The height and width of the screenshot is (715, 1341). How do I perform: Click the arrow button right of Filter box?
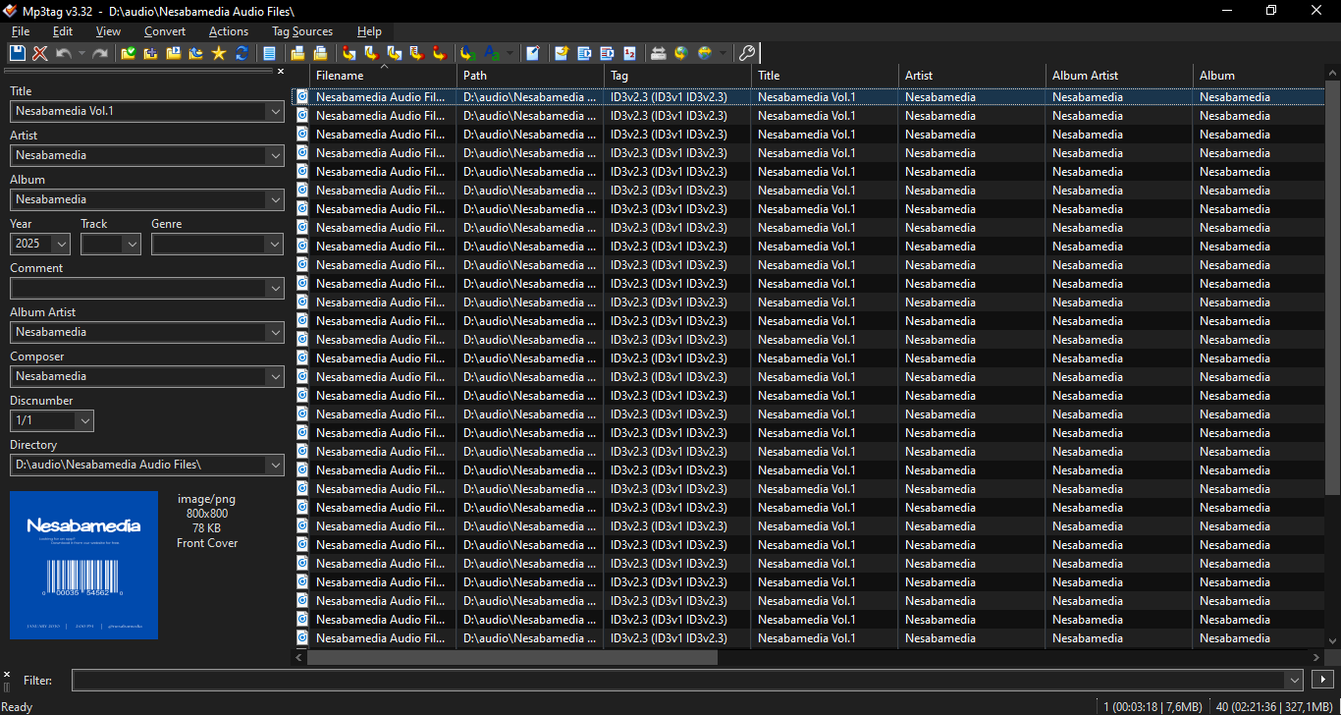pos(1321,680)
